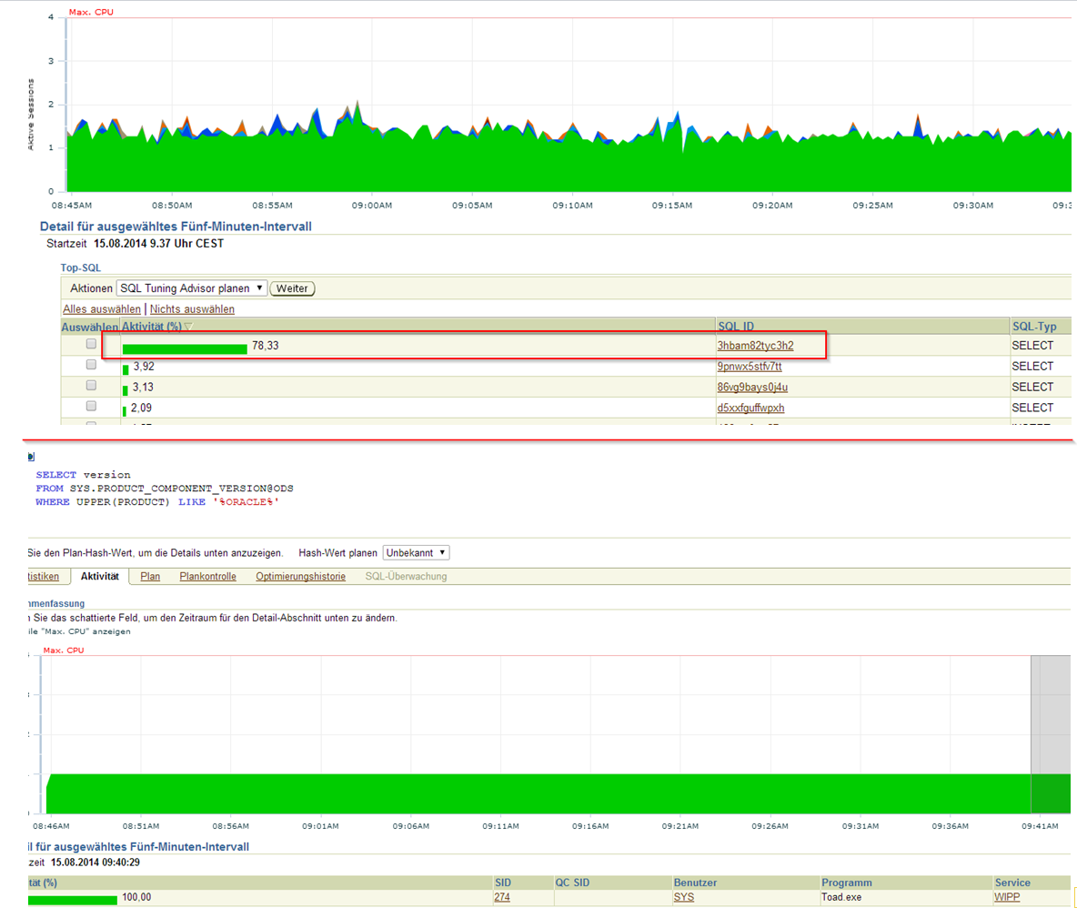Open the SQL Tuning Advisor planen dropdown
The width and height of the screenshot is (1077, 908).
pyautogui.click(x=192, y=288)
